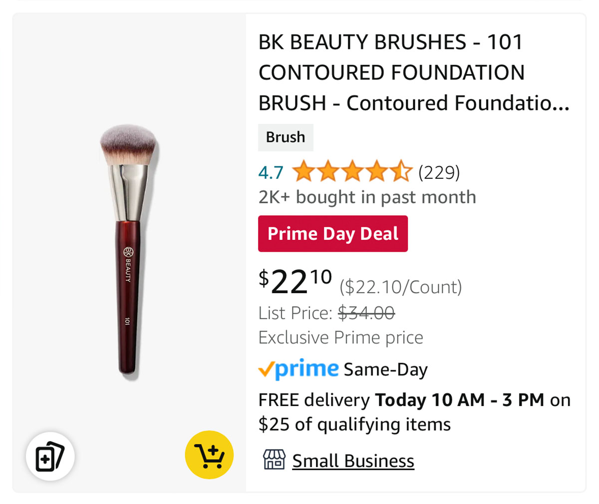Click the 2K+ bought in past month text
599x504 pixels.
(367, 197)
